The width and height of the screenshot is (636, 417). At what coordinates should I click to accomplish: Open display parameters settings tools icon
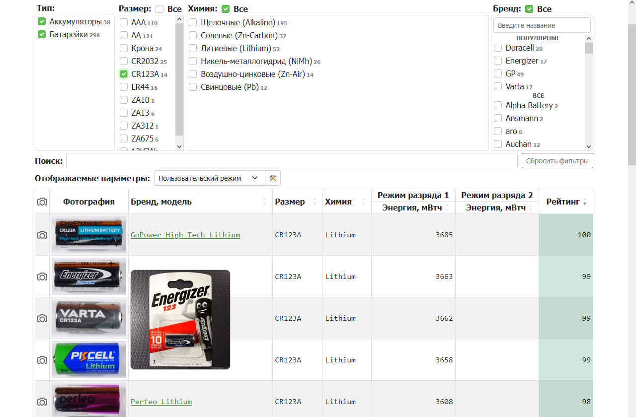[273, 178]
